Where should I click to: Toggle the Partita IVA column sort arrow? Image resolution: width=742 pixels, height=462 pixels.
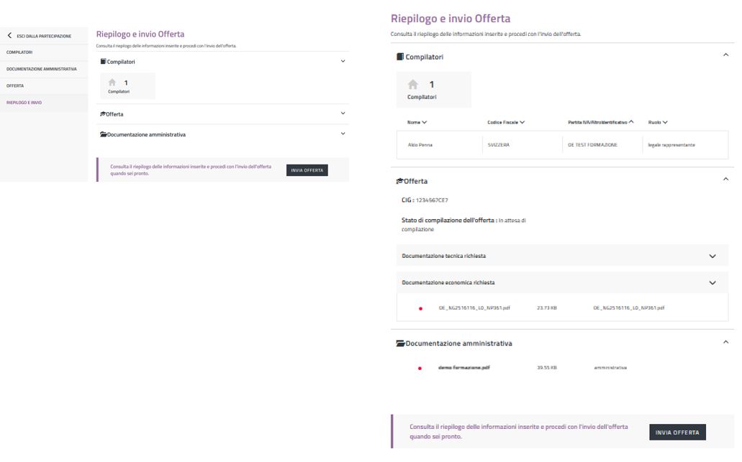pyautogui.click(x=631, y=122)
